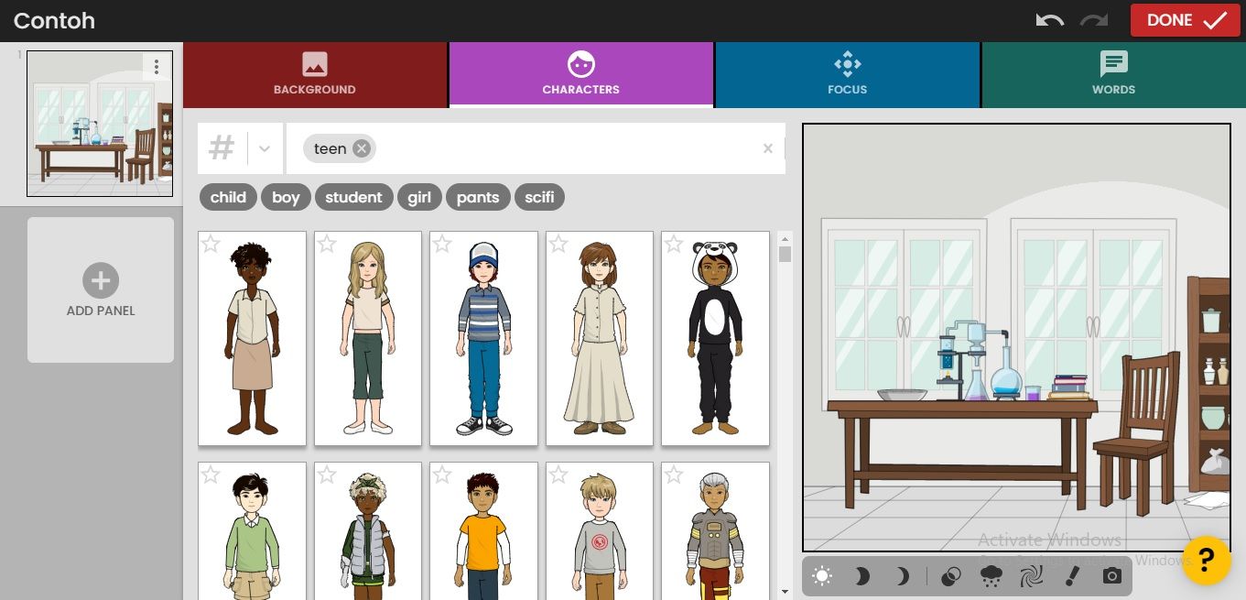This screenshot has width=1246, height=600.
Task: Remove the teen tag chip
Action: click(362, 148)
